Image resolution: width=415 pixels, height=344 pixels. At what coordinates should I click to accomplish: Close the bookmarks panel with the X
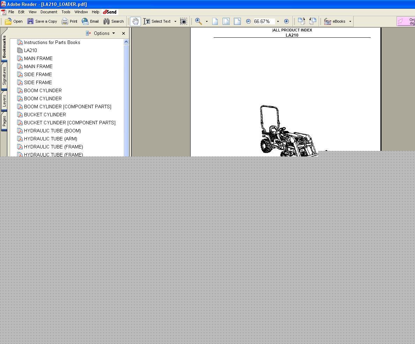pos(123,34)
